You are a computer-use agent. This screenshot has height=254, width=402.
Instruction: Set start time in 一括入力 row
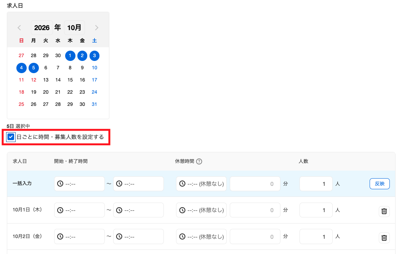click(80, 184)
